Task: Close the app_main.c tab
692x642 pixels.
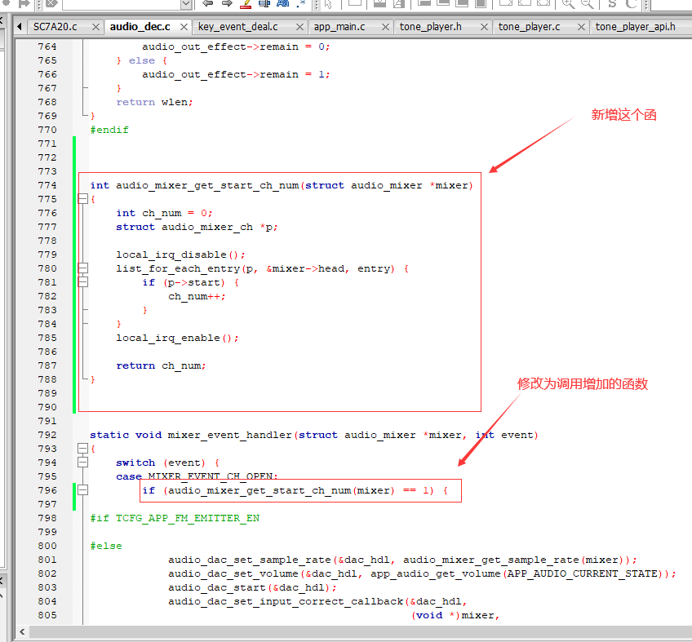Action: coord(385,28)
